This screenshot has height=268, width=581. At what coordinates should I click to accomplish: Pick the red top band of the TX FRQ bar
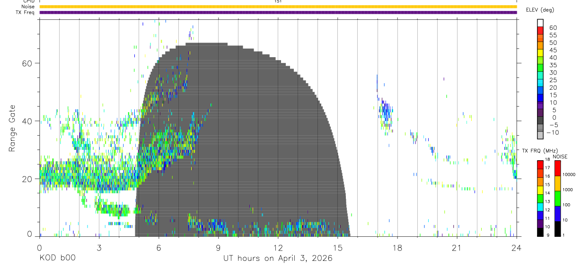540,164
